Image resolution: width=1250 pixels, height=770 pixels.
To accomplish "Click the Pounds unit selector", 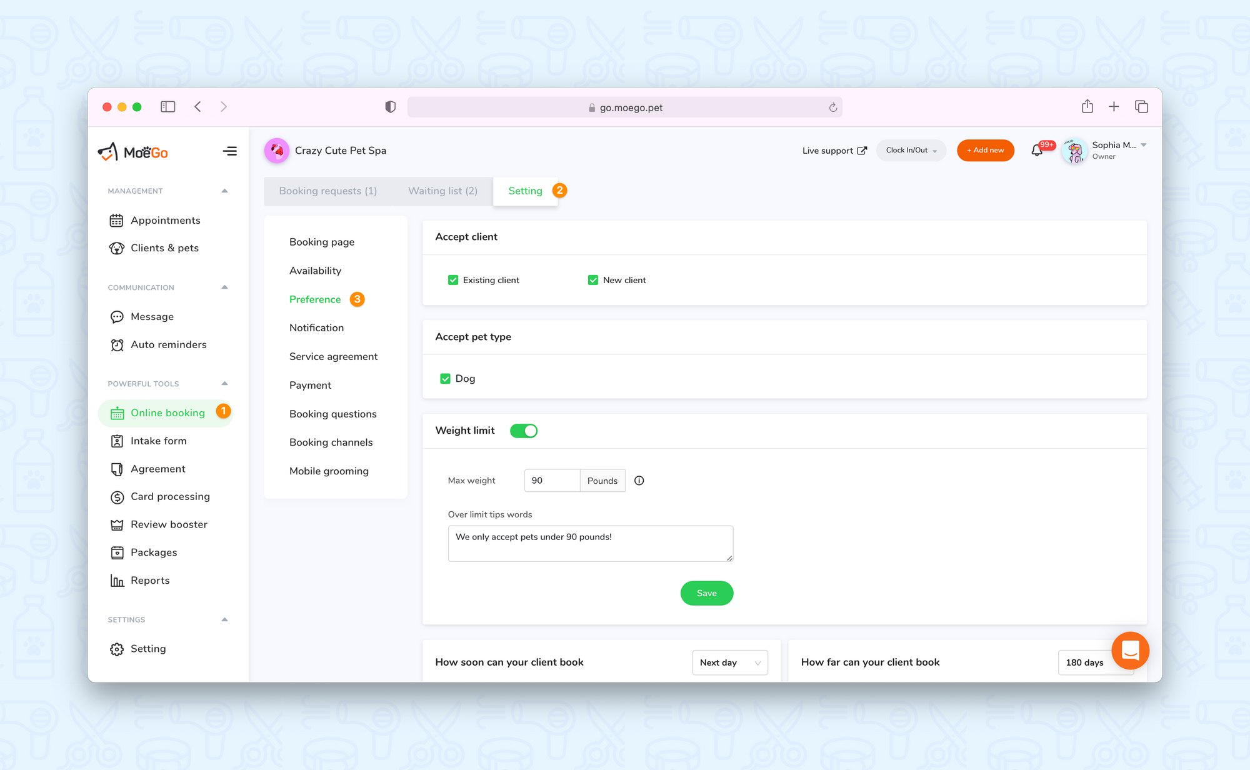I will [x=602, y=481].
